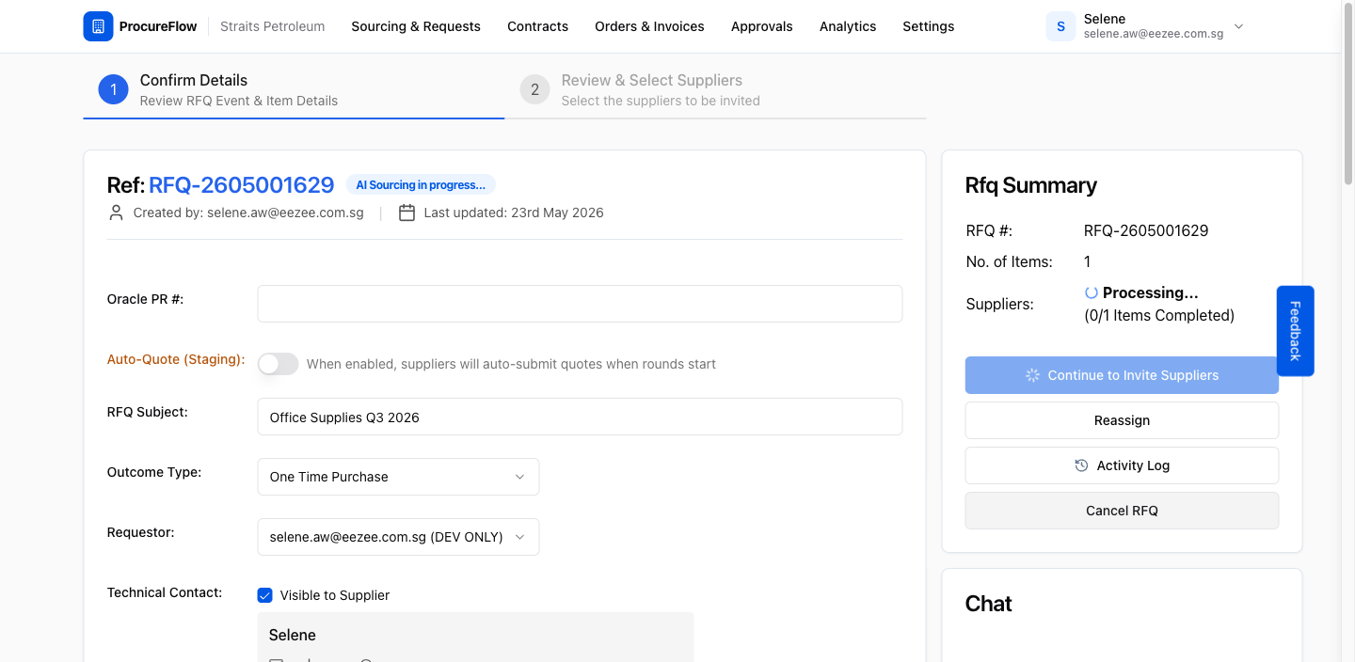The width and height of the screenshot is (1355, 662).
Task: Go to the Analytics menu item
Action: pos(848,26)
